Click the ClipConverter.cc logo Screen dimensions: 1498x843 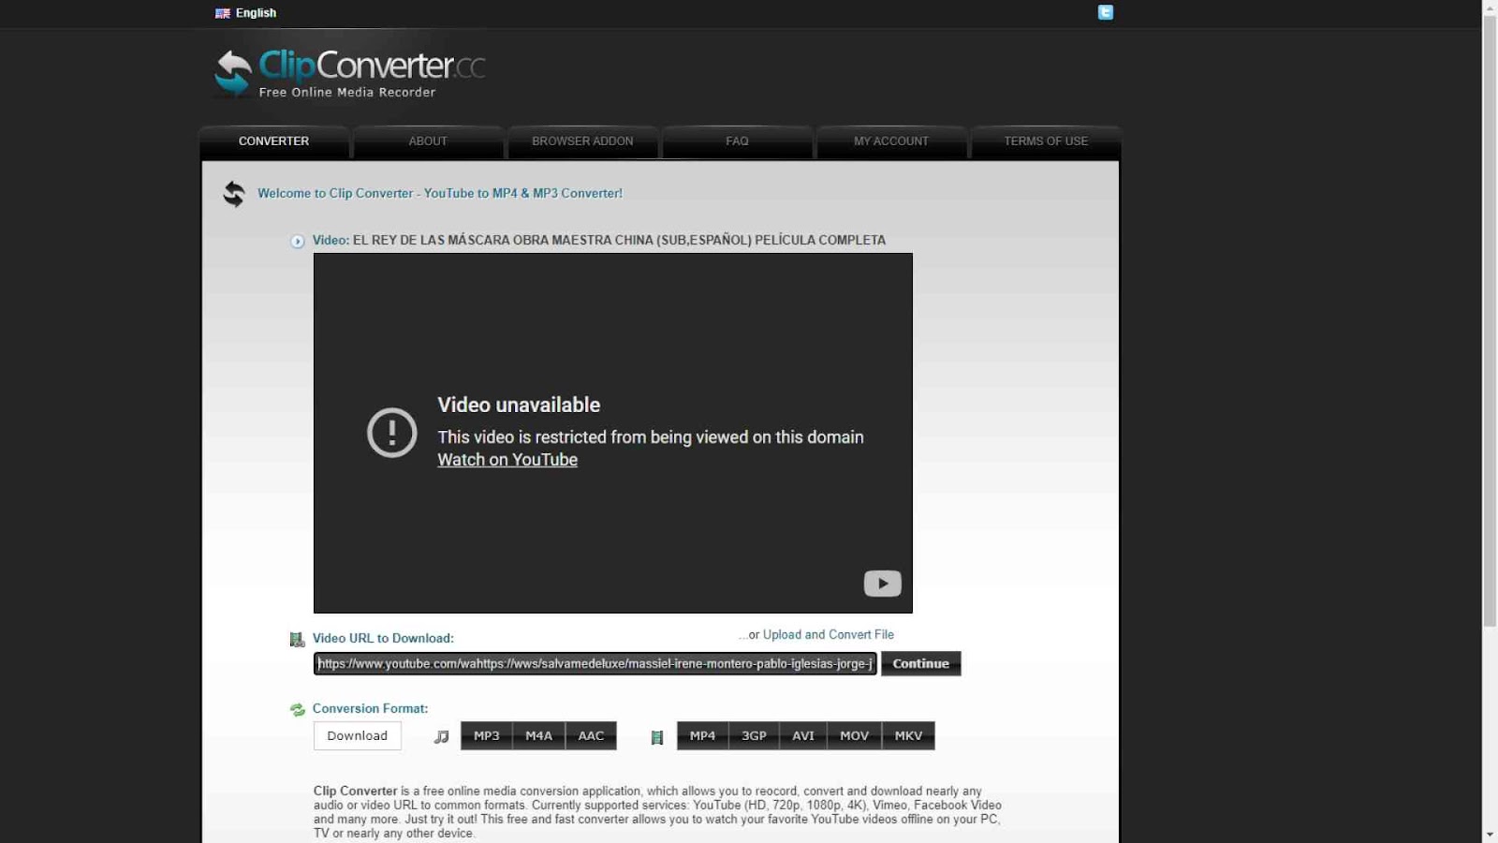(x=349, y=72)
